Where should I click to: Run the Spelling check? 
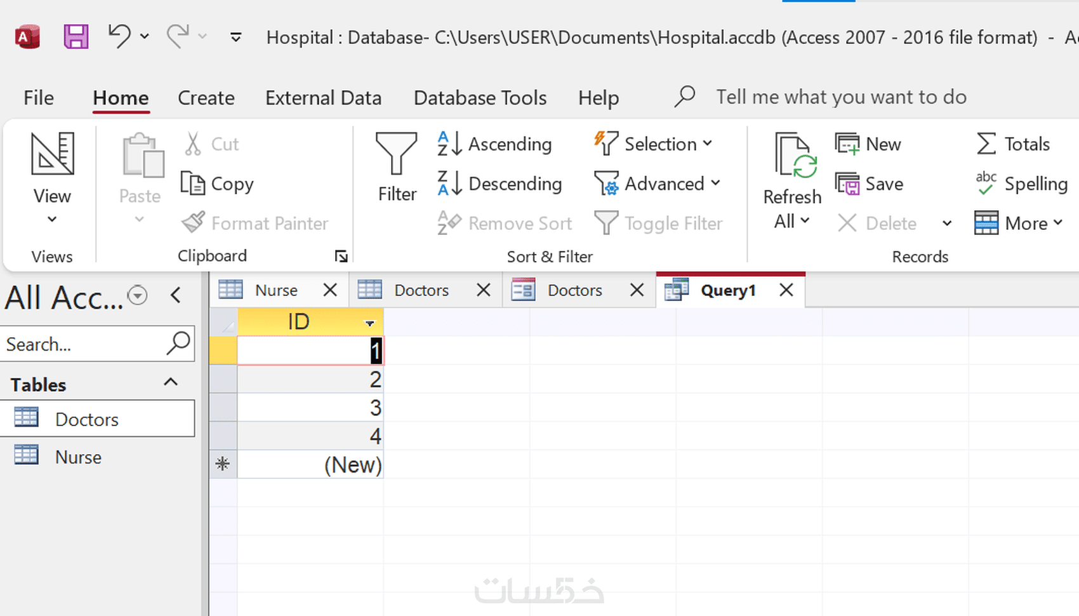click(1022, 184)
